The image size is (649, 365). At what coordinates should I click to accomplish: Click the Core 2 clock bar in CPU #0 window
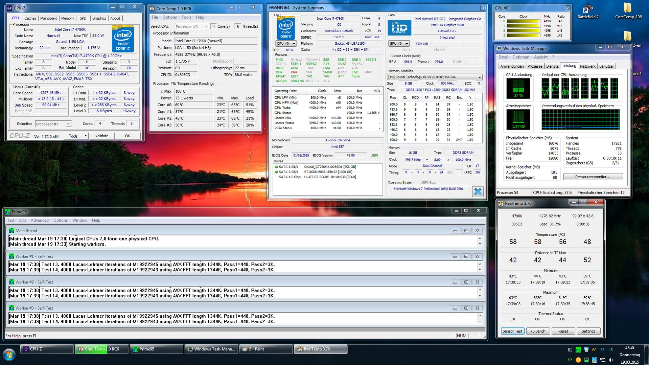(523, 31)
